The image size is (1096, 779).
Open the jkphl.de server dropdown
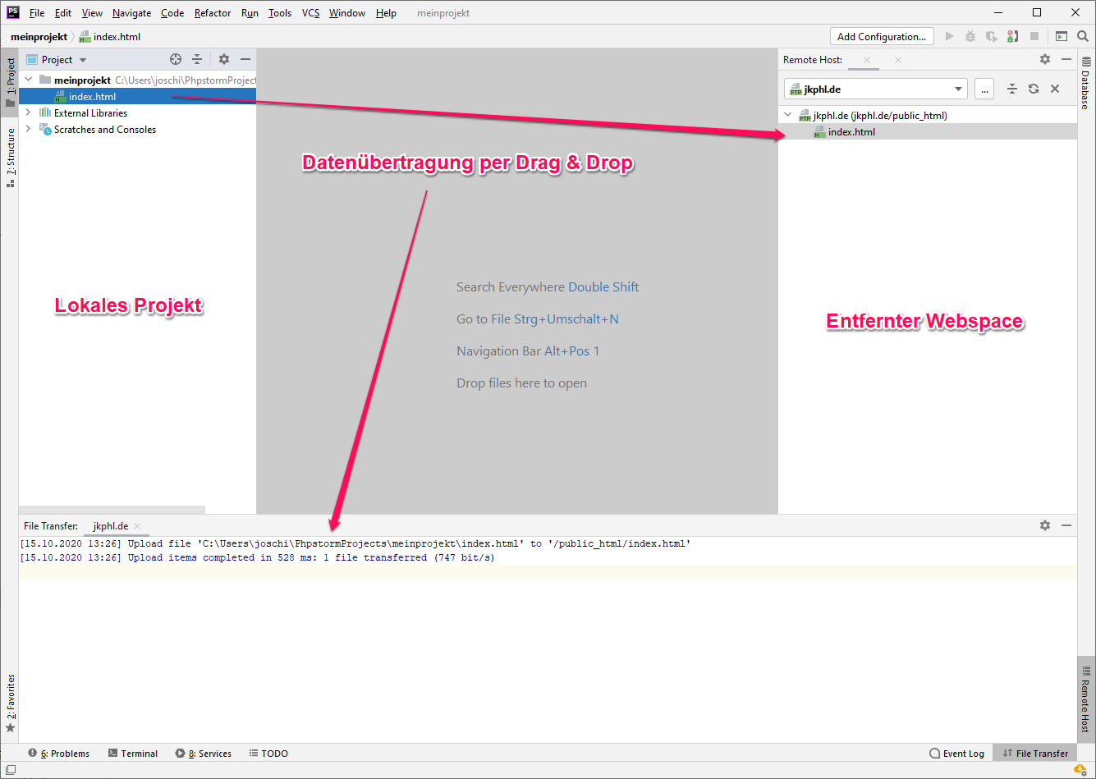click(x=957, y=89)
